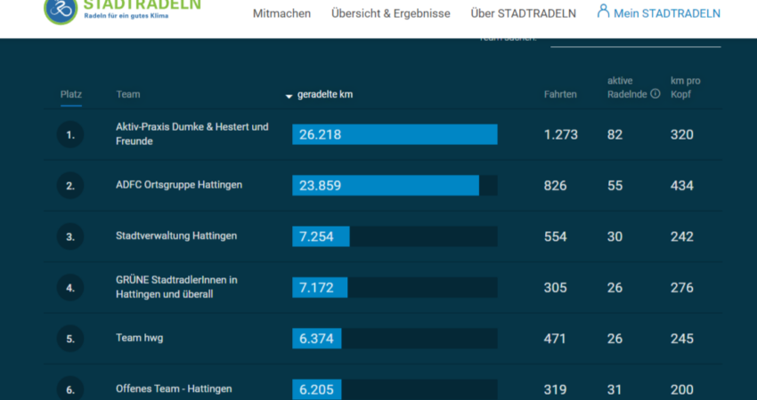Click Fahrten value 826
The width and height of the screenshot is (757, 400).
(555, 186)
